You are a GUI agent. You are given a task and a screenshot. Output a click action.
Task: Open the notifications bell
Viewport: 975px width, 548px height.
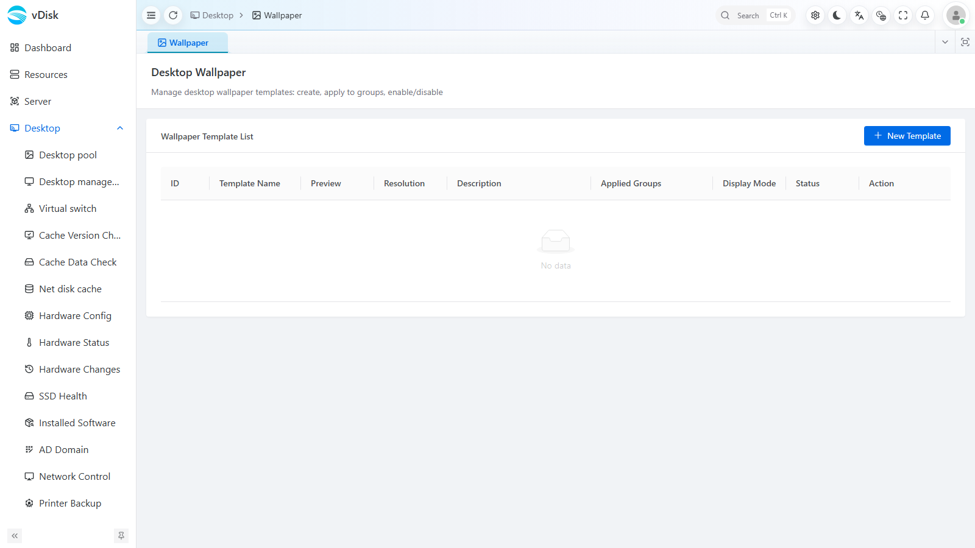click(x=925, y=15)
